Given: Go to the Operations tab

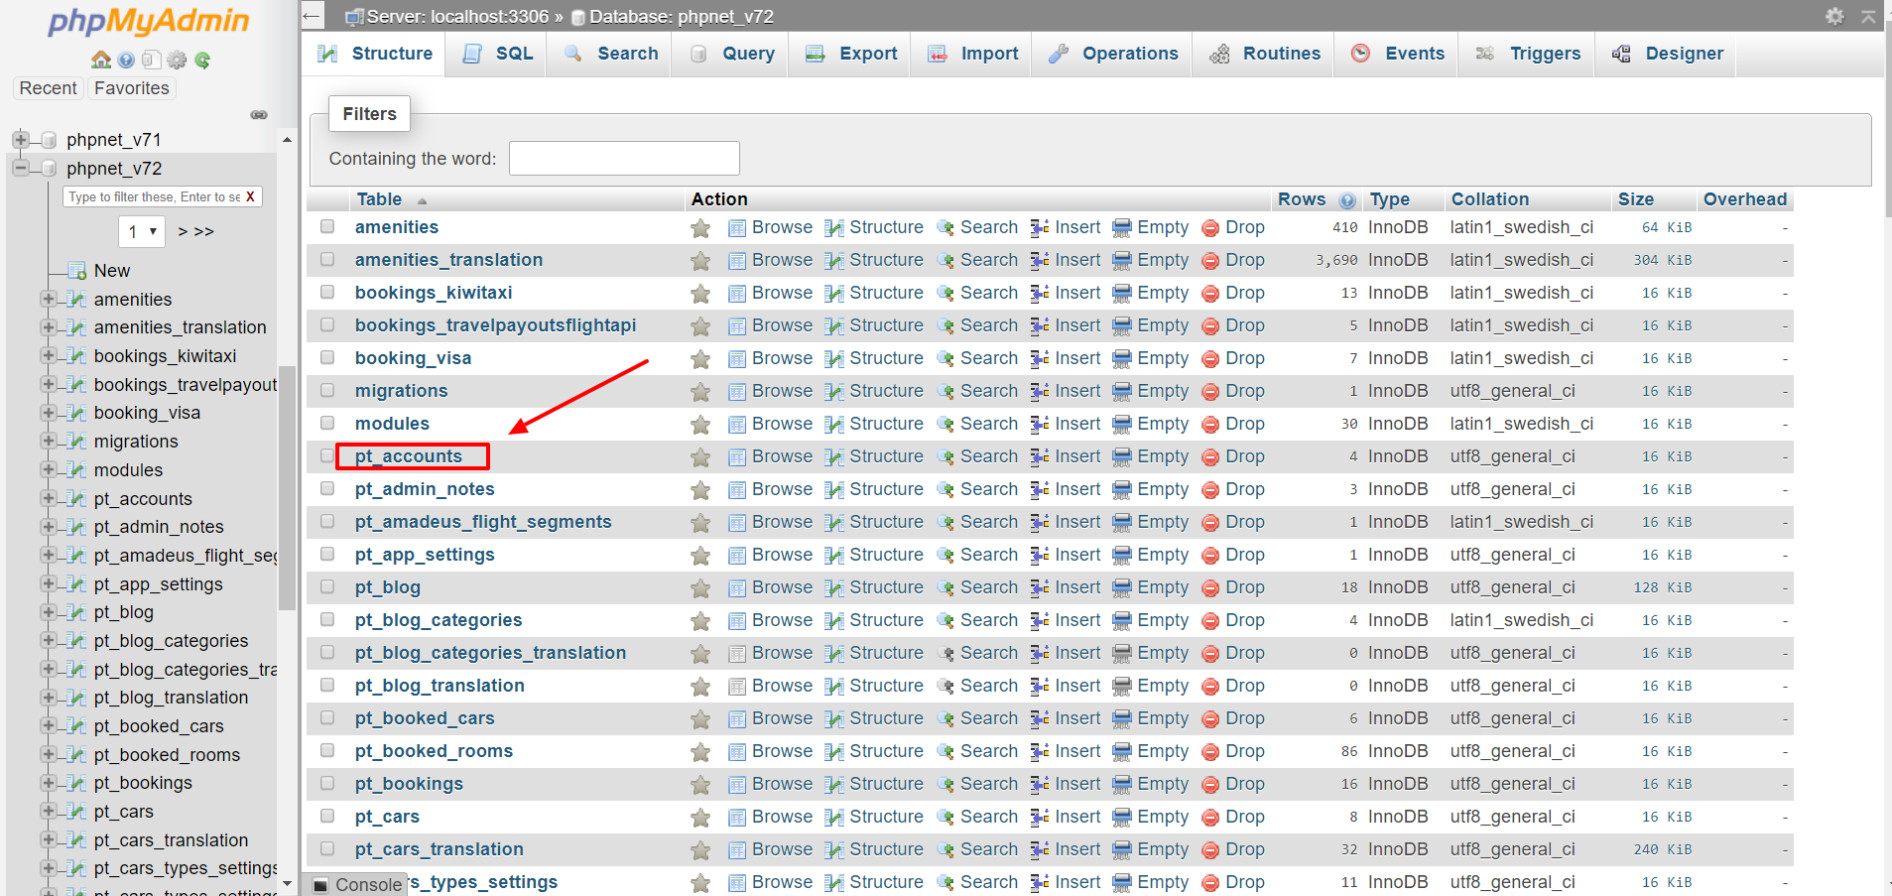Looking at the screenshot, I should click(1112, 54).
